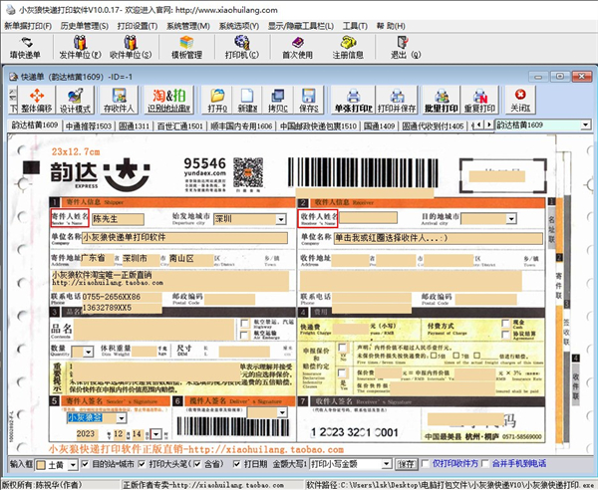This screenshot has width=598, height=490.
Task: Click 设计模式 design mode icon
Action: click(75, 100)
